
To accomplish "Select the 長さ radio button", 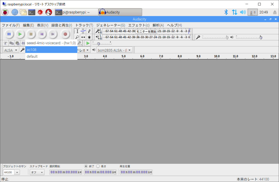I will coord(98,166).
